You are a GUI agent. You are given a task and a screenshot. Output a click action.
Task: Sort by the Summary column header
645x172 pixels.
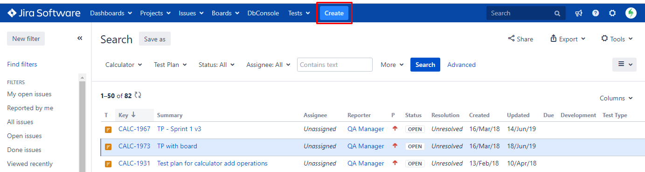pos(170,115)
